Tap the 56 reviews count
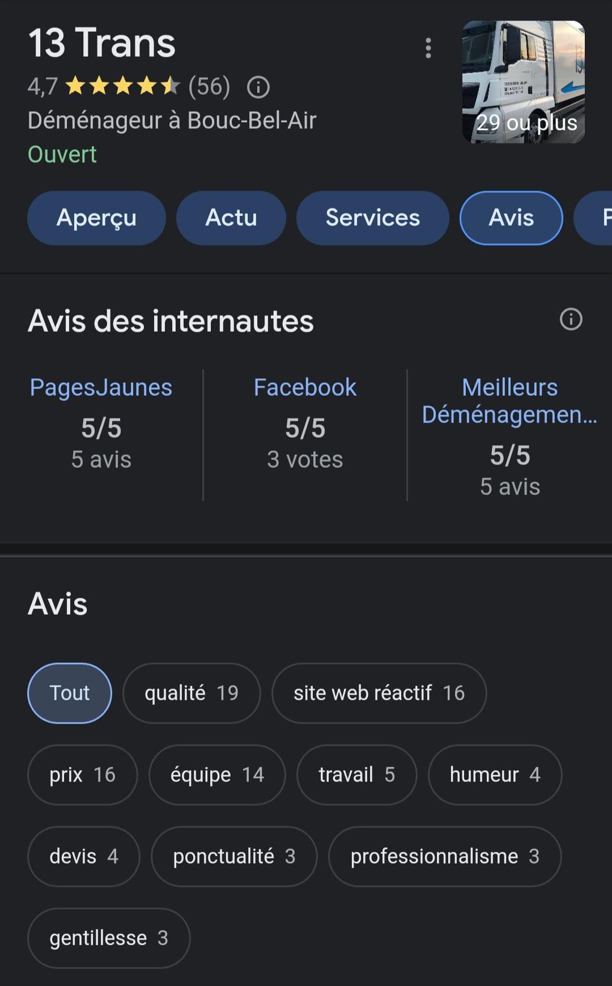 [x=209, y=87]
